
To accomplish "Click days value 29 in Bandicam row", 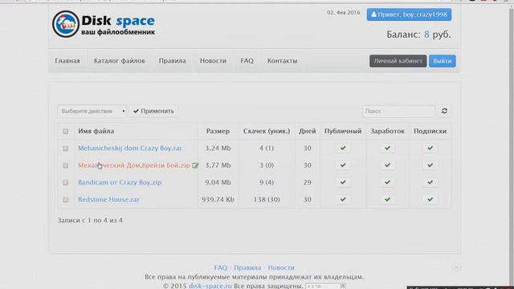I will (307, 182).
